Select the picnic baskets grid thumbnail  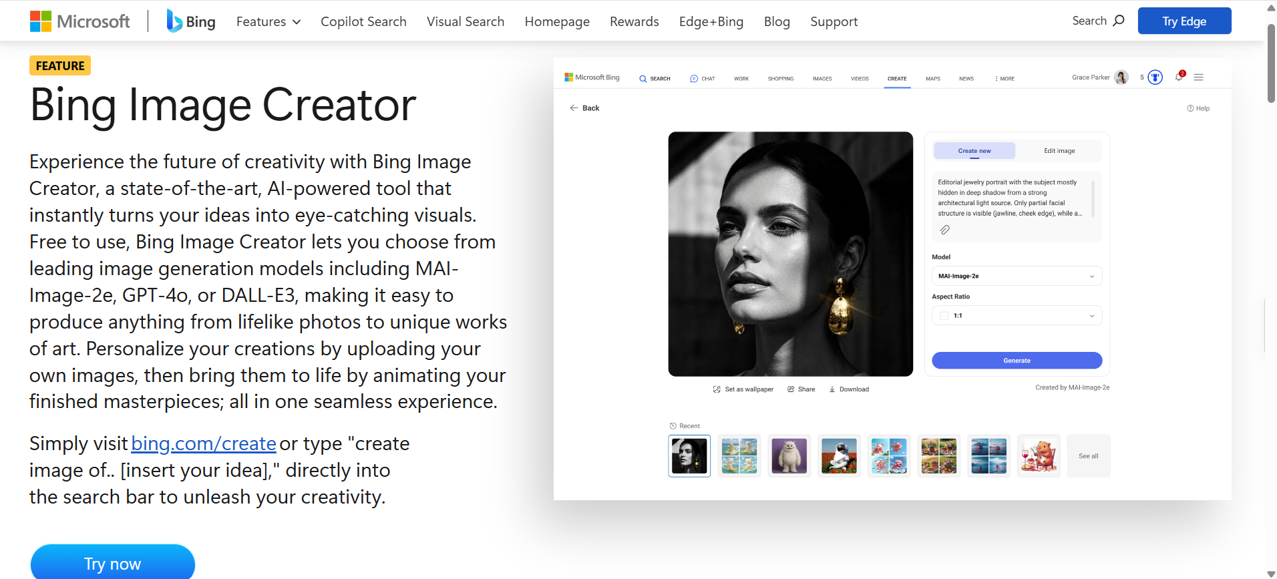point(938,456)
